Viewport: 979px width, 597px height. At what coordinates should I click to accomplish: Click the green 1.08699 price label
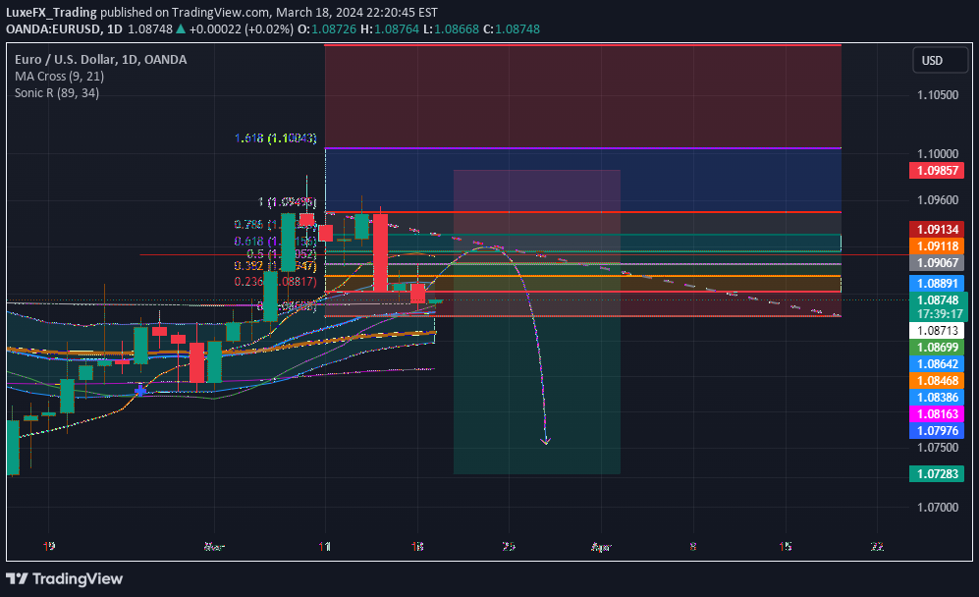[x=937, y=348]
